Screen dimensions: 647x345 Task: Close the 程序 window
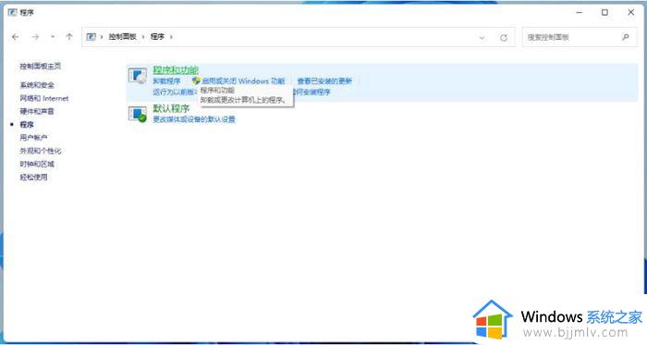tap(631, 12)
